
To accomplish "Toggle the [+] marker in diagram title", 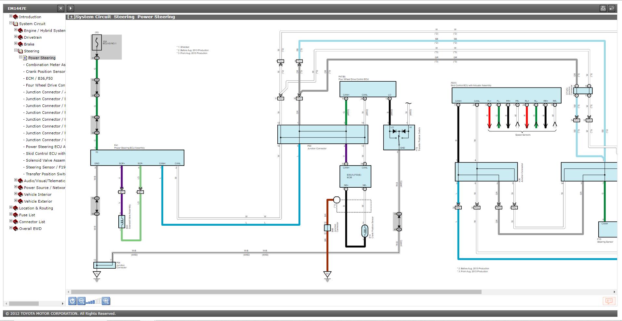I will [x=71, y=17].
